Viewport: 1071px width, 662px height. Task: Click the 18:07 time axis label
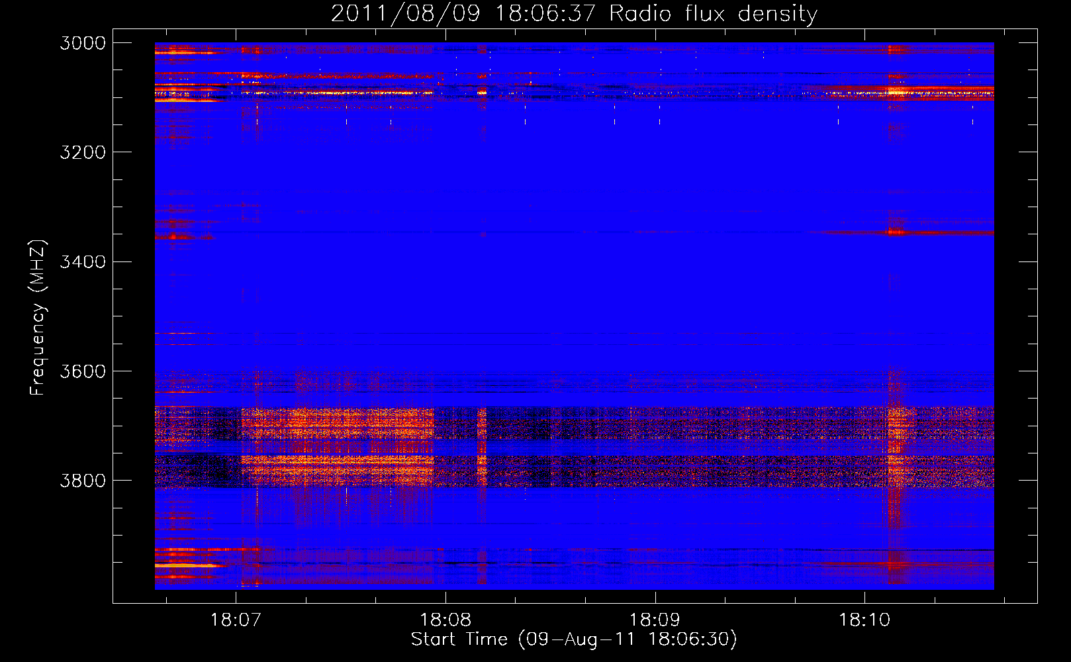(236, 620)
